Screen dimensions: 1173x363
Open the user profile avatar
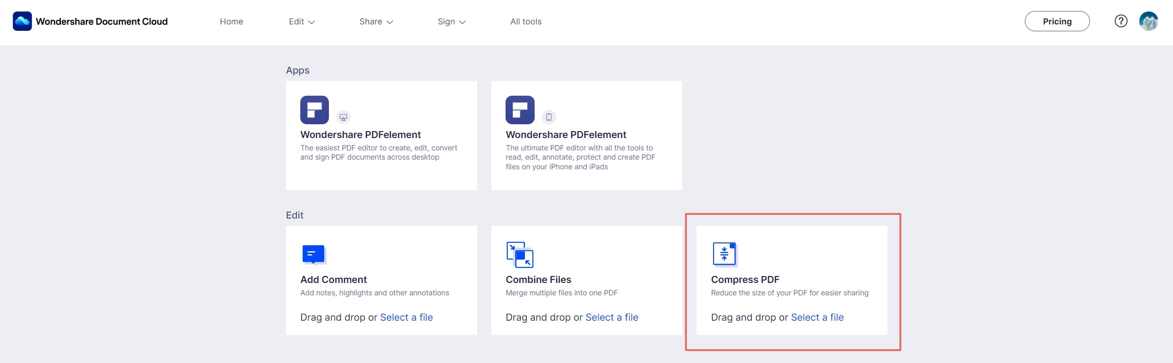click(x=1149, y=21)
